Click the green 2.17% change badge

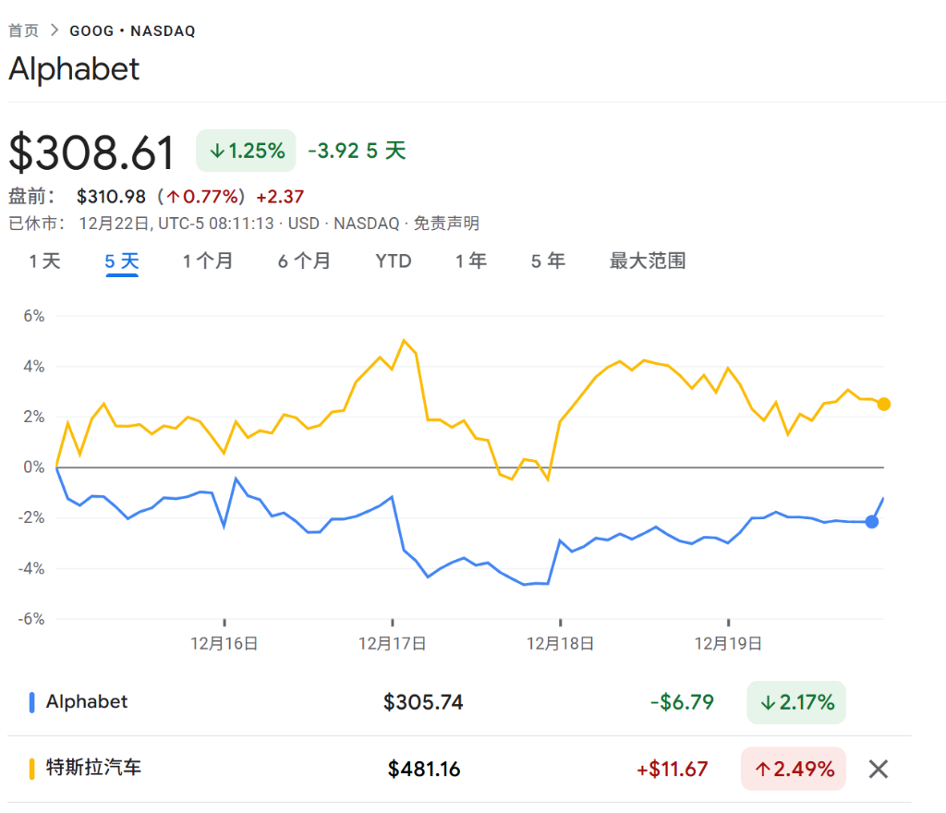coord(795,702)
